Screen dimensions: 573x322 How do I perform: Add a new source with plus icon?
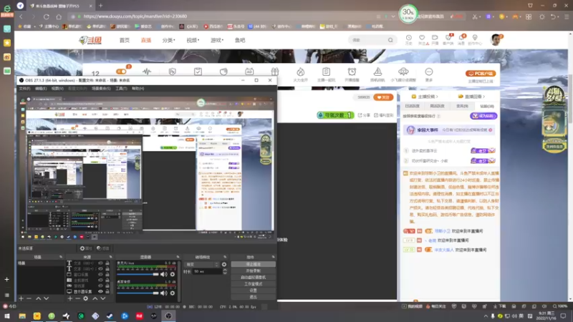click(x=70, y=298)
